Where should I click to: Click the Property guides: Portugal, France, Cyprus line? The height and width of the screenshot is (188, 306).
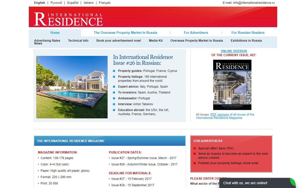[x=147, y=71]
